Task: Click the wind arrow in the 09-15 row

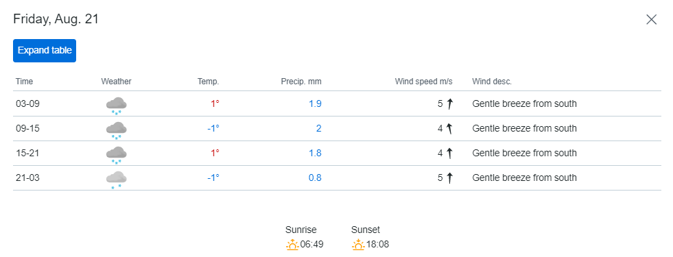Action: click(450, 128)
